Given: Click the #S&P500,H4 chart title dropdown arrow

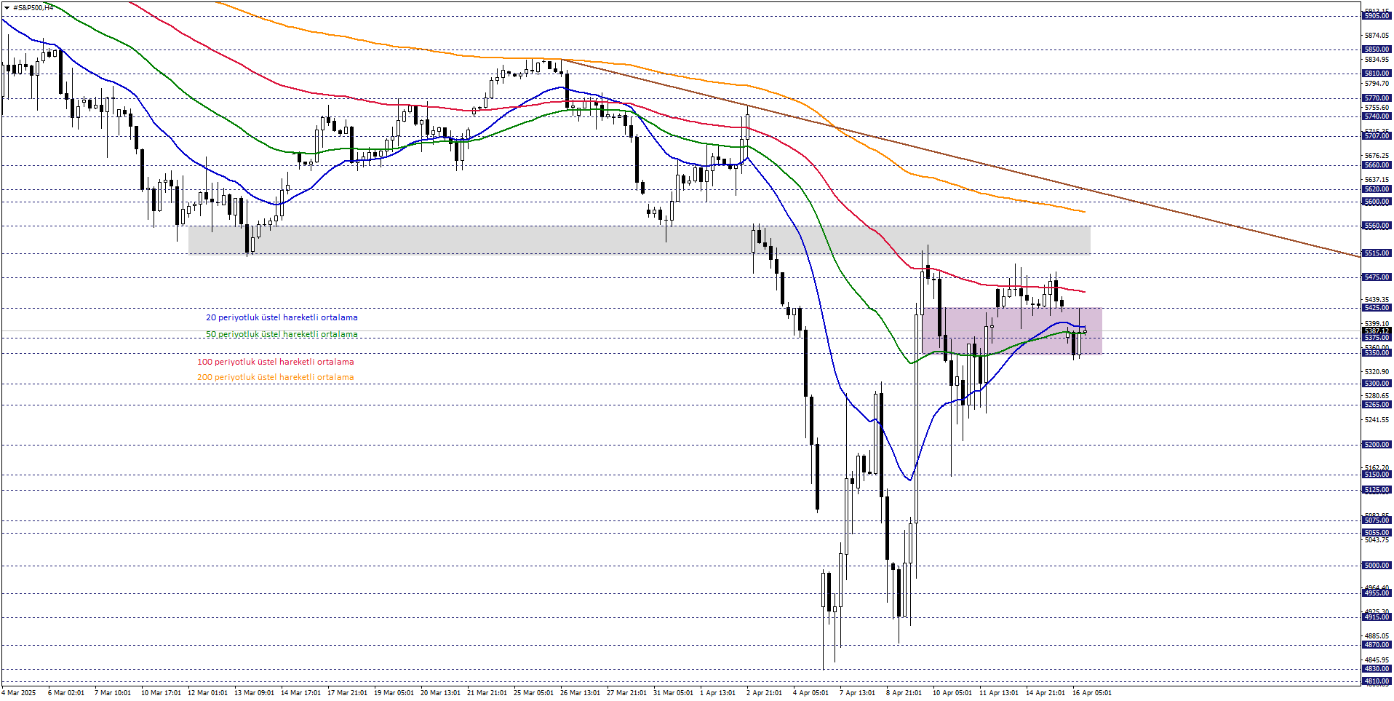Looking at the screenshot, I should 7,7.
